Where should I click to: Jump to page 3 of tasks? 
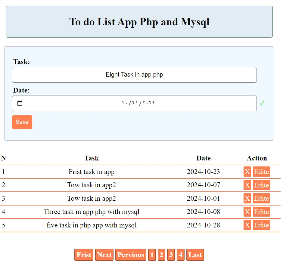pyautogui.click(x=171, y=255)
